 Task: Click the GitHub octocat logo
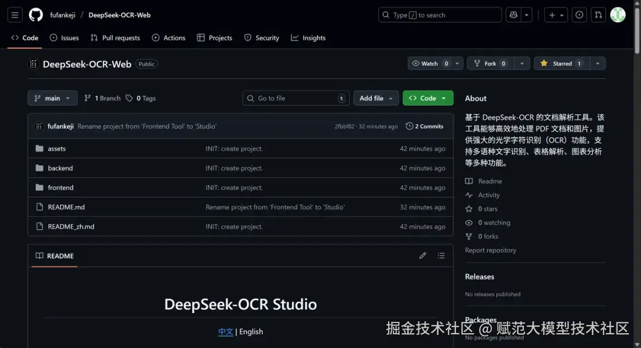pos(36,15)
